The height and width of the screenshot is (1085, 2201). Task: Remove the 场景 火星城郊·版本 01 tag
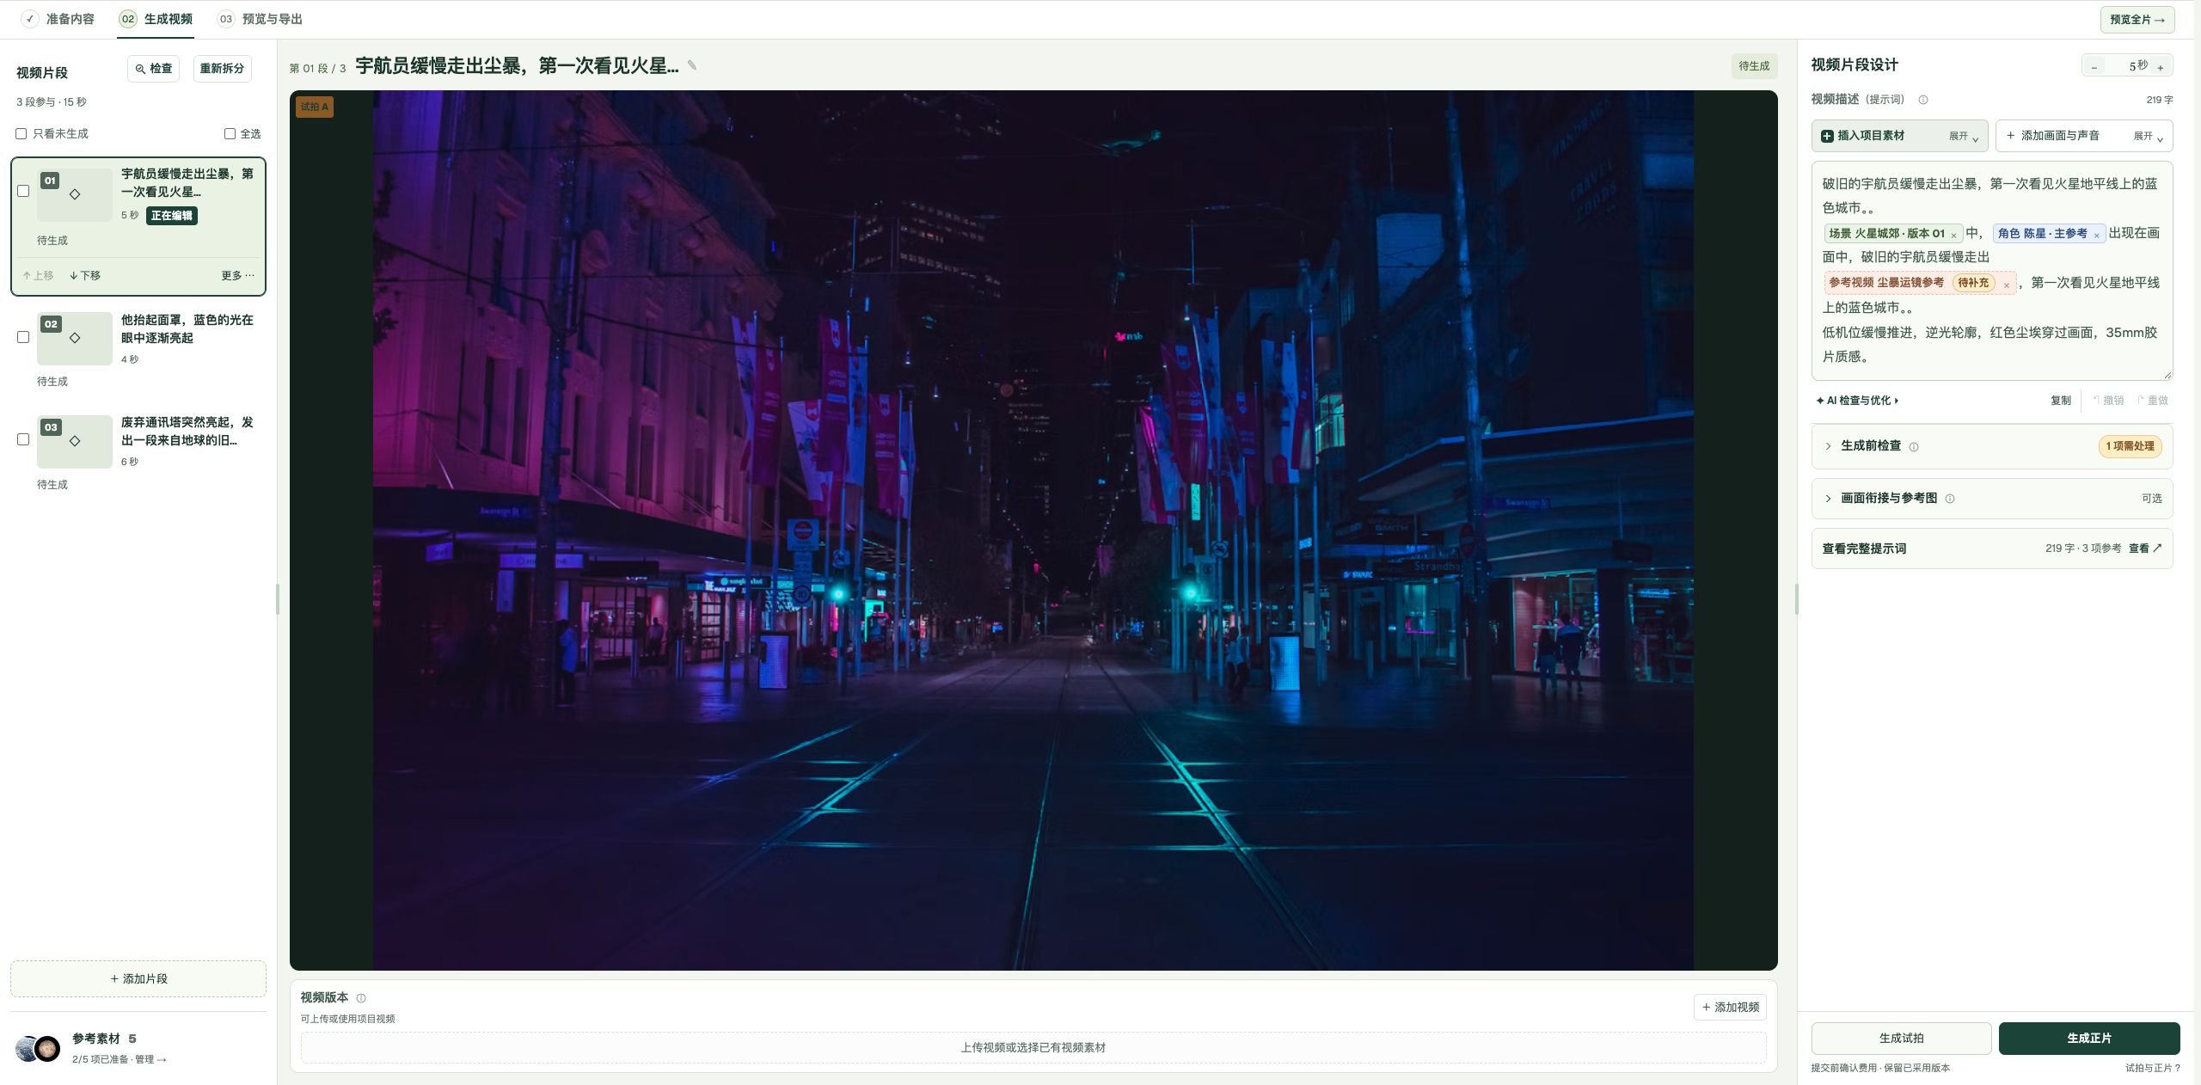(1953, 235)
